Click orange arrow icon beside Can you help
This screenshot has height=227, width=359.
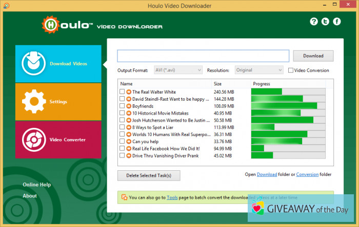(128, 141)
